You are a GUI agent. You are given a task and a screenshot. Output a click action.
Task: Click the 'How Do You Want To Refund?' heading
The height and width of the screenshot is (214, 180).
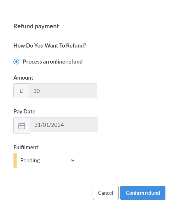(x=50, y=45)
